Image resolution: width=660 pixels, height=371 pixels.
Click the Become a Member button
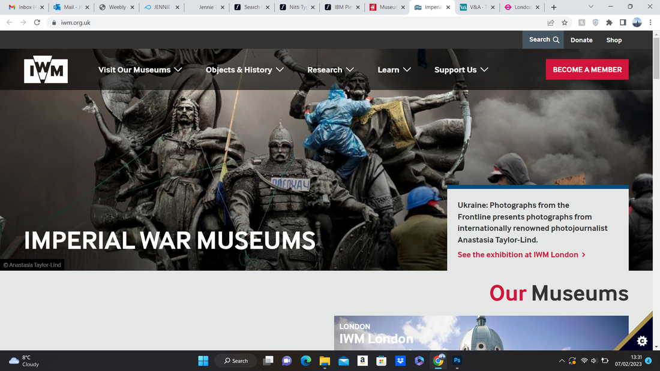tap(587, 70)
